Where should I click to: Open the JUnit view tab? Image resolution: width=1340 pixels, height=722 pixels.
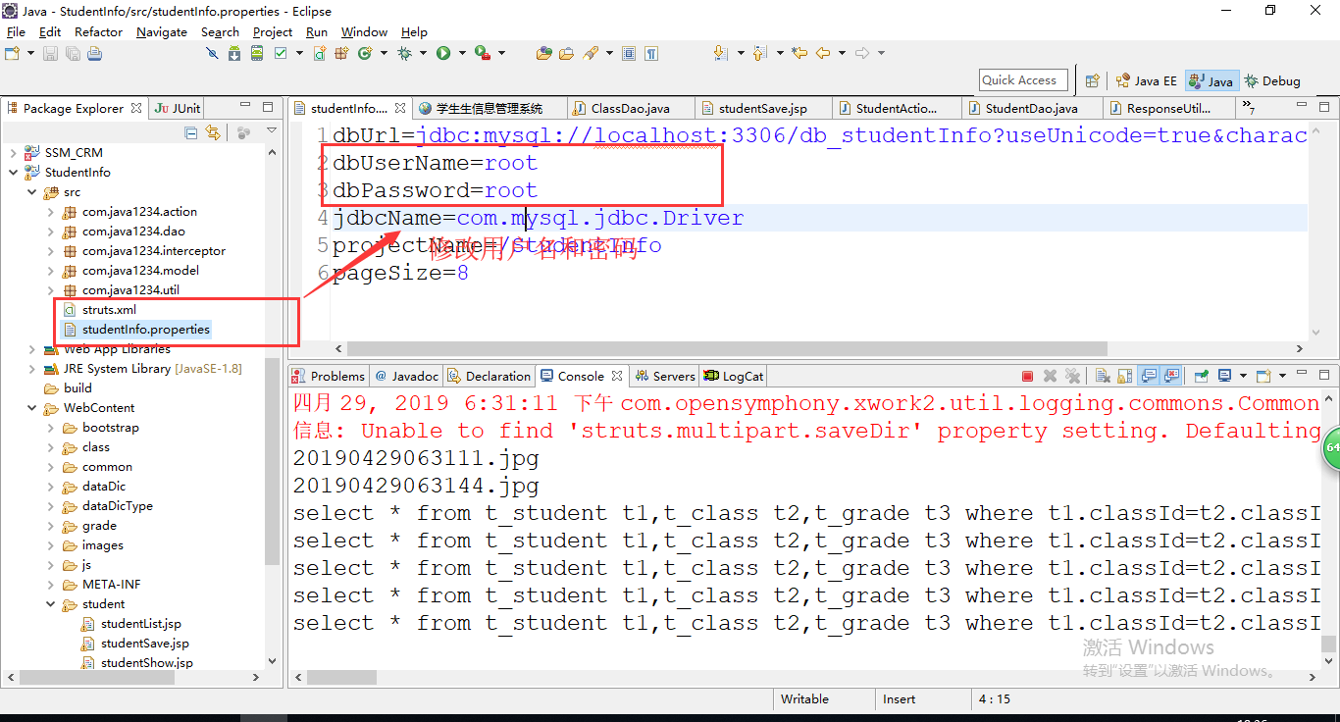(x=178, y=108)
